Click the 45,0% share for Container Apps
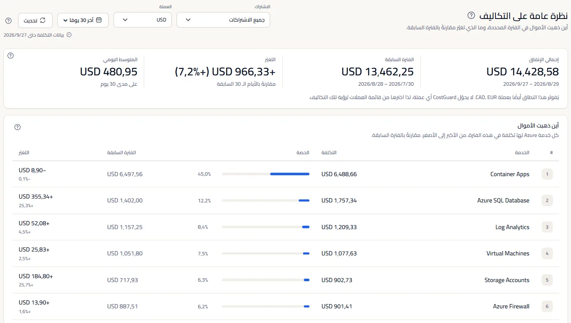This screenshot has width=571, height=323. tap(204, 174)
